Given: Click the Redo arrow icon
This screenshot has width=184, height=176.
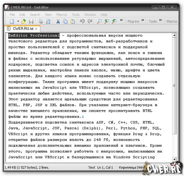Looking at the screenshot, I should (x=90, y=21).
